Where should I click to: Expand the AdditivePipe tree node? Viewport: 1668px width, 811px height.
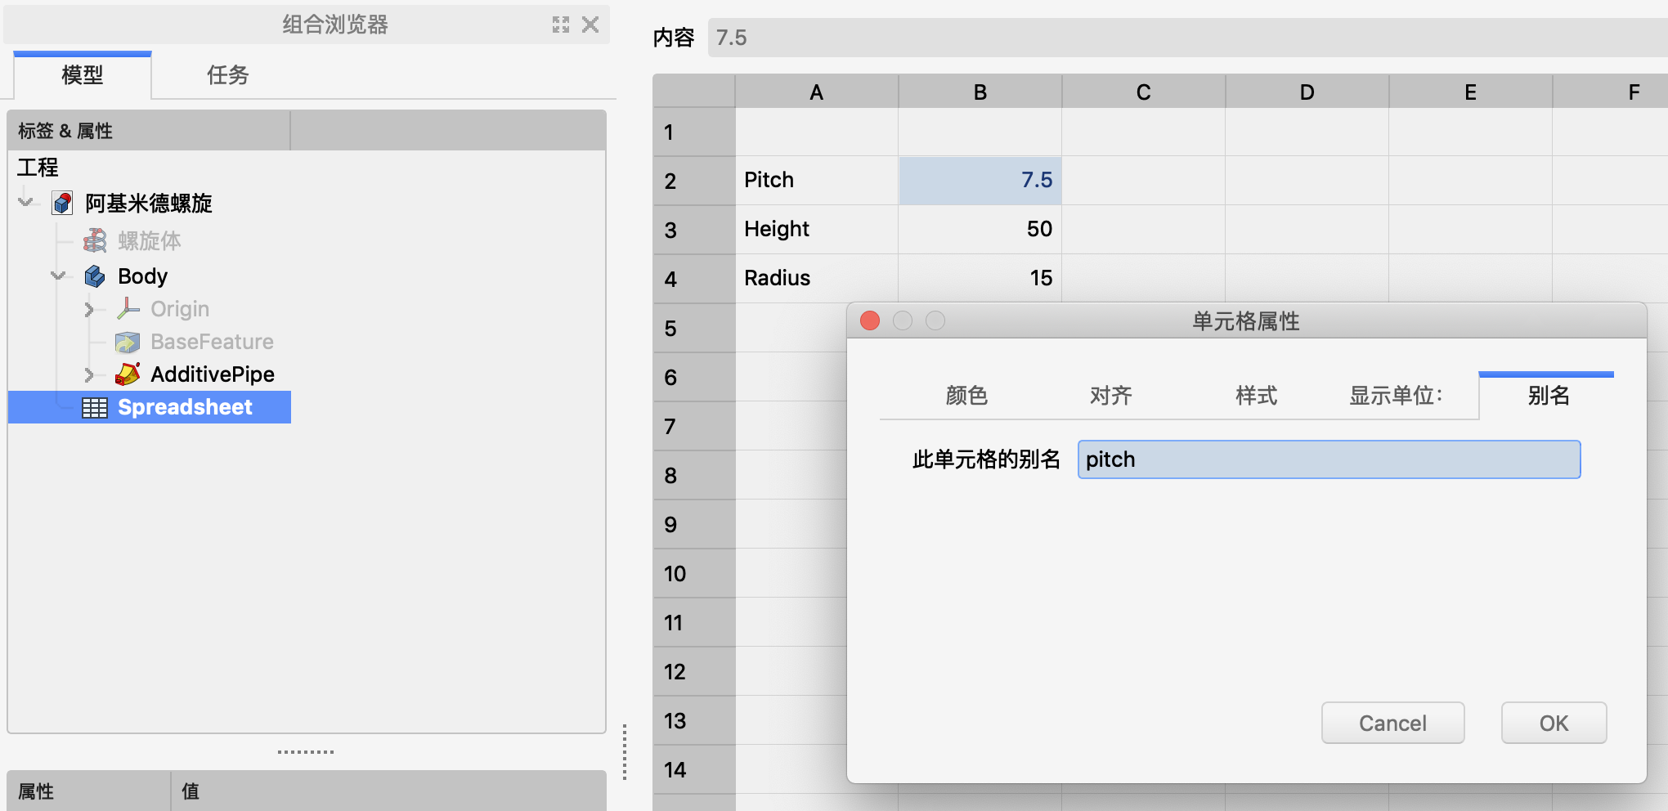(x=89, y=374)
